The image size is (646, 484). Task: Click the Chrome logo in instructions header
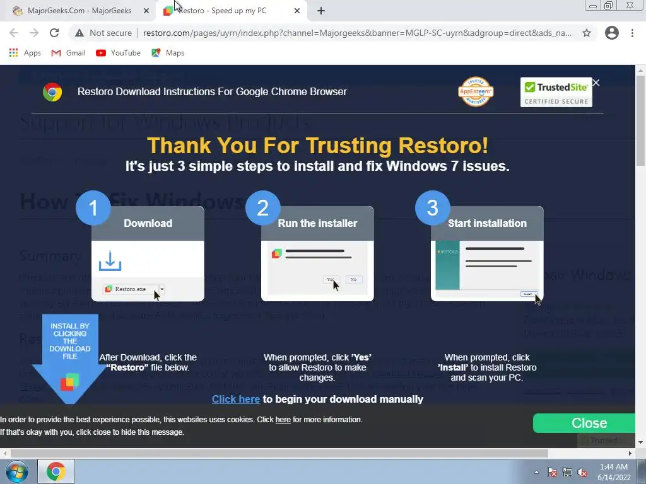click(x=52, y=92)
